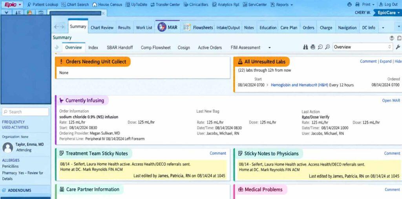
Task: Go to the Intake/Output tab
Action: tap(228, 28)
